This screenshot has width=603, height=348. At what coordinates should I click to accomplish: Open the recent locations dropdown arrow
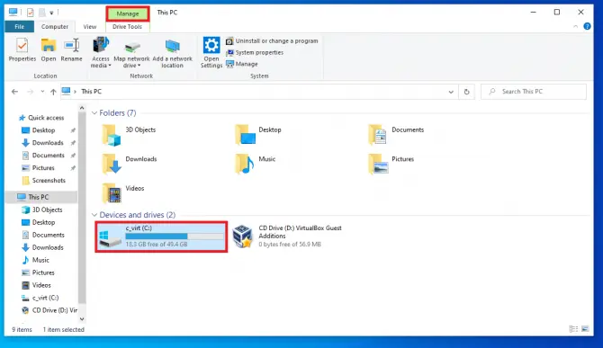point(42,92)
